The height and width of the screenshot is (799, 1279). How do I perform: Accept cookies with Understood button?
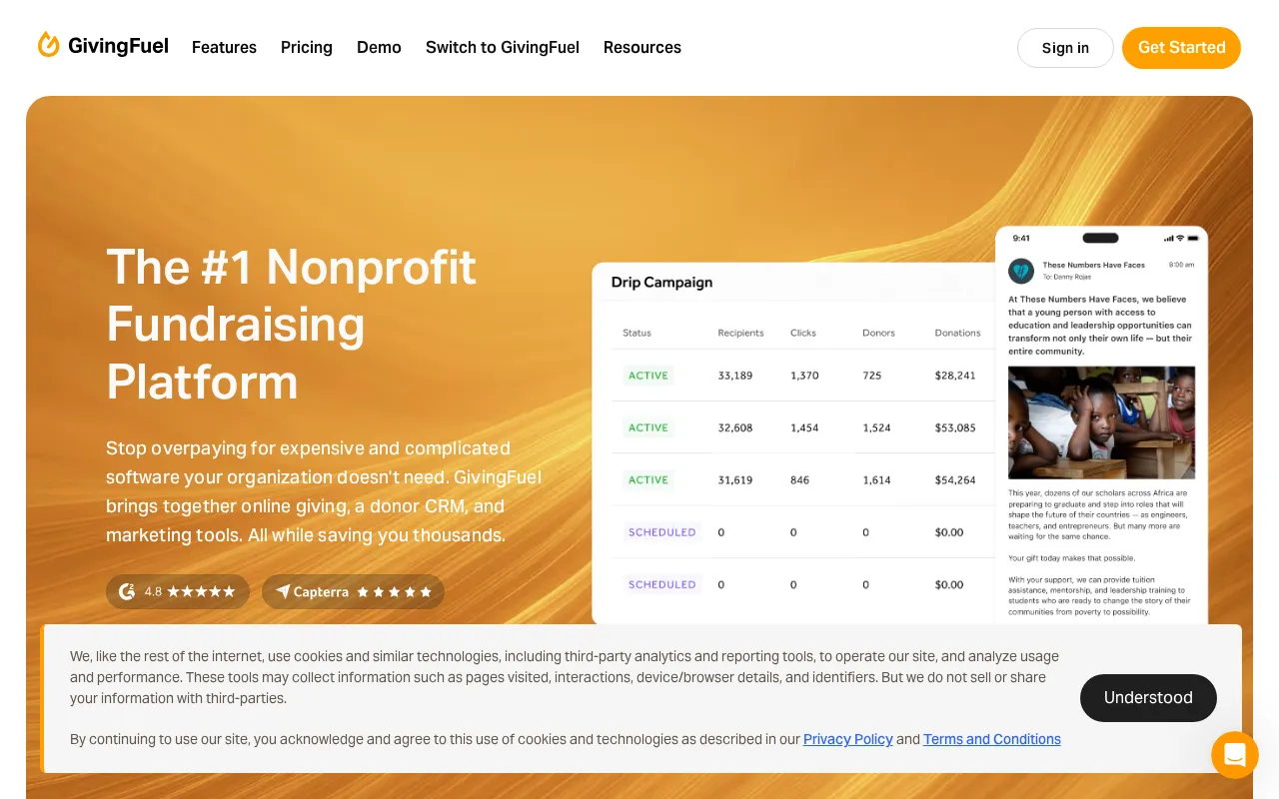coord(1148,698)
